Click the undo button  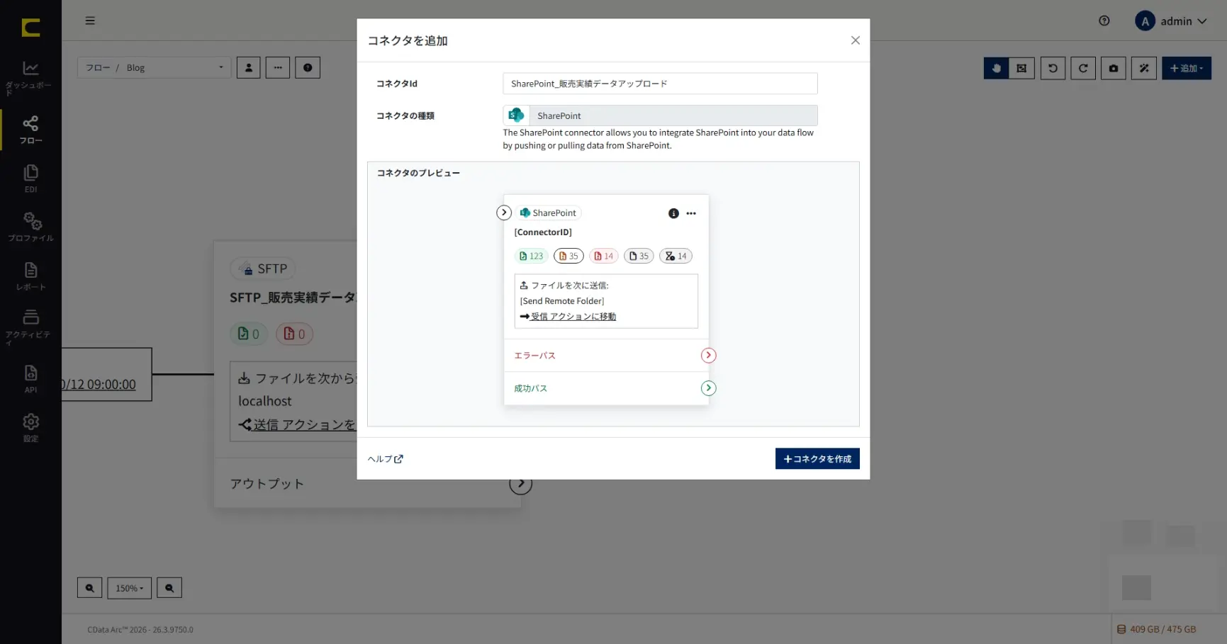(x=1053, y=68)
